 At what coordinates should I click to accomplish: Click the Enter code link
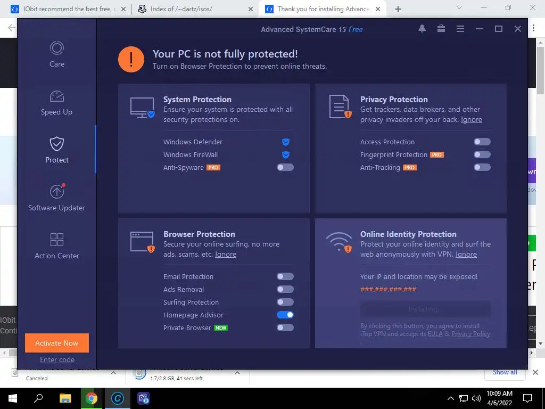pos(57,359)
